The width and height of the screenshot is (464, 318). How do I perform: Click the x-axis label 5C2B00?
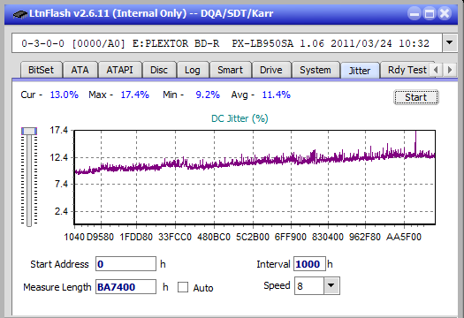click(253, 237)
